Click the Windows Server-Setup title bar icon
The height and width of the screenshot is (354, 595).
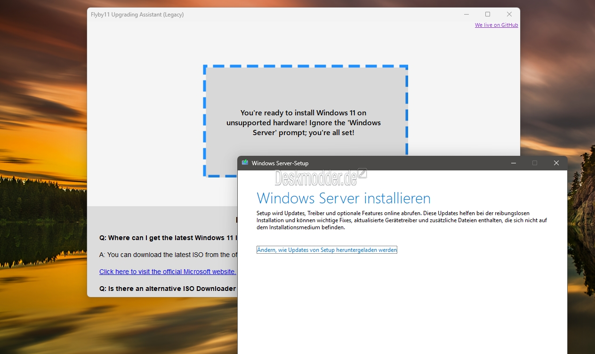pyautogui.click(x=245, y=163)
